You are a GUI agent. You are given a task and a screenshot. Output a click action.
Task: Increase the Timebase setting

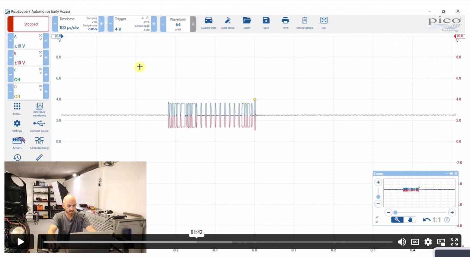[102, 24]
